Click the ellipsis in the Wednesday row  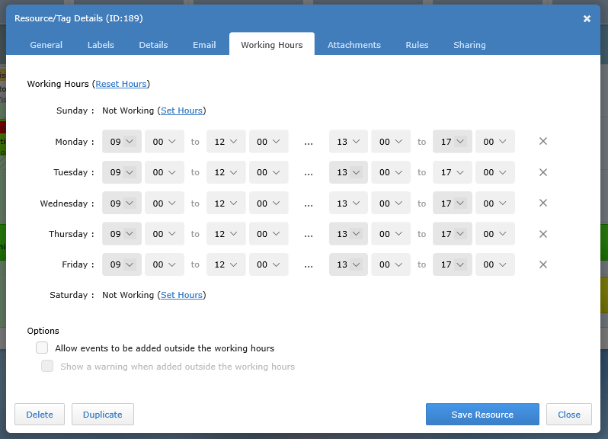click(x=309, y=206)
